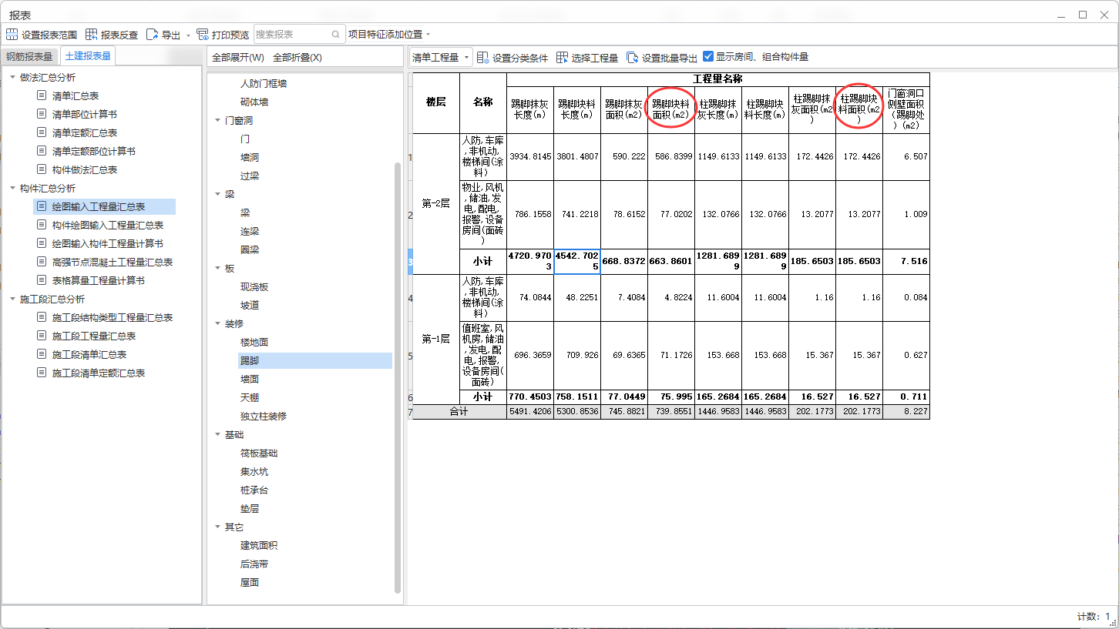
Task: Click the 设置批量导出 icon
Action: click(633, 58)
